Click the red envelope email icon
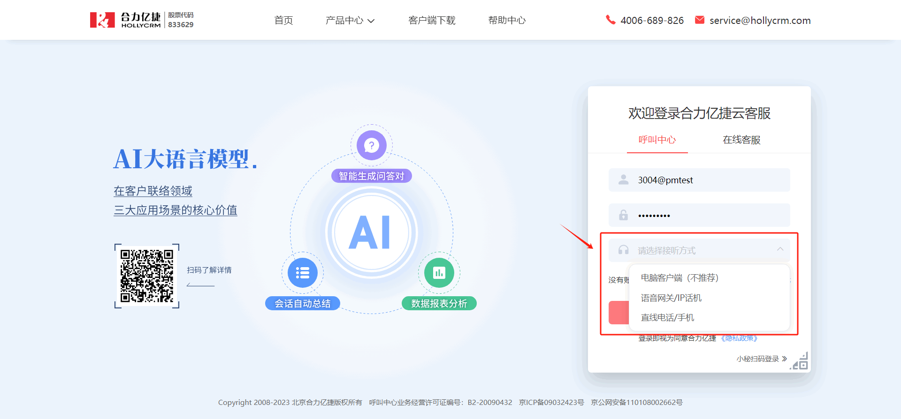 tap(700, 20)
